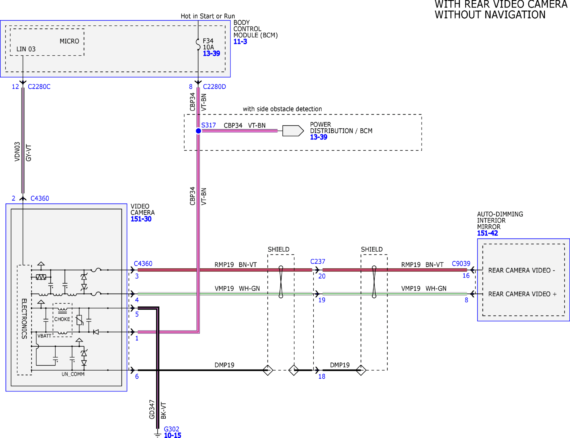Click the connector arrow at C2280D pin 8

tap(198, 82)
